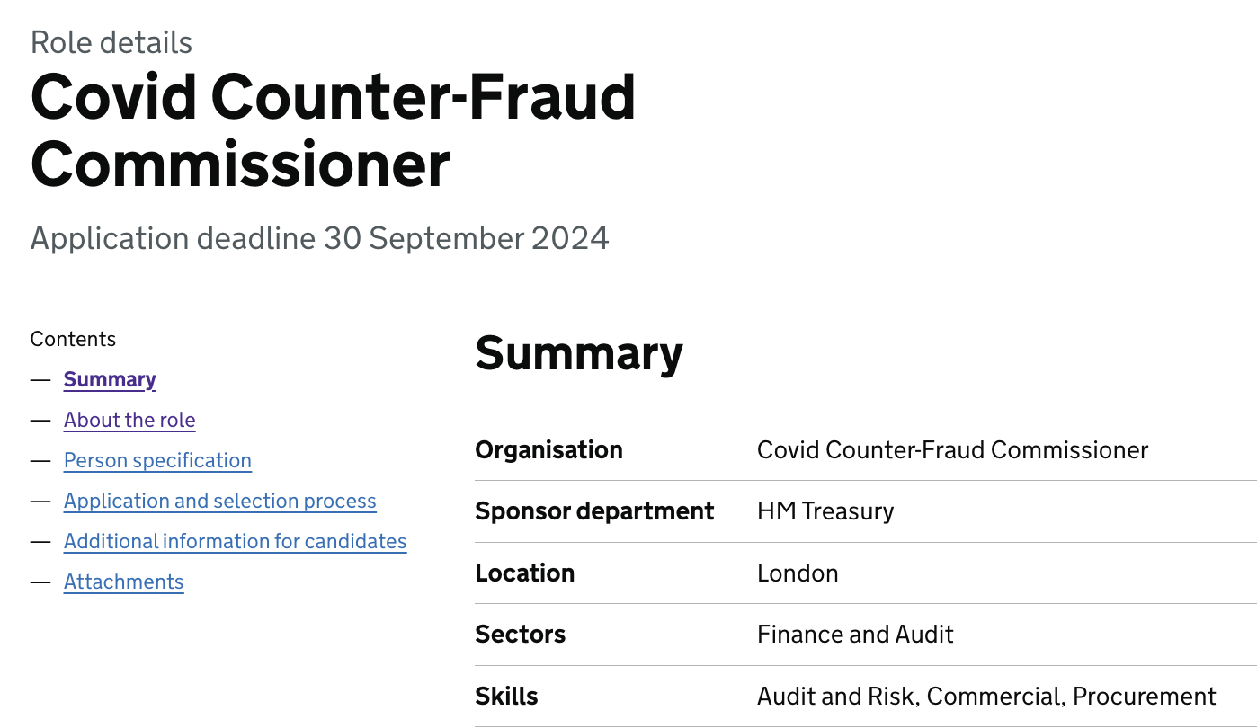This screenshot has height=728, width=1257.
Task: Go to Application and selection process
Action: pyautogui.click(x=219, y=501)
